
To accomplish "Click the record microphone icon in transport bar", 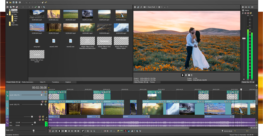I will (x=50, y=131).
